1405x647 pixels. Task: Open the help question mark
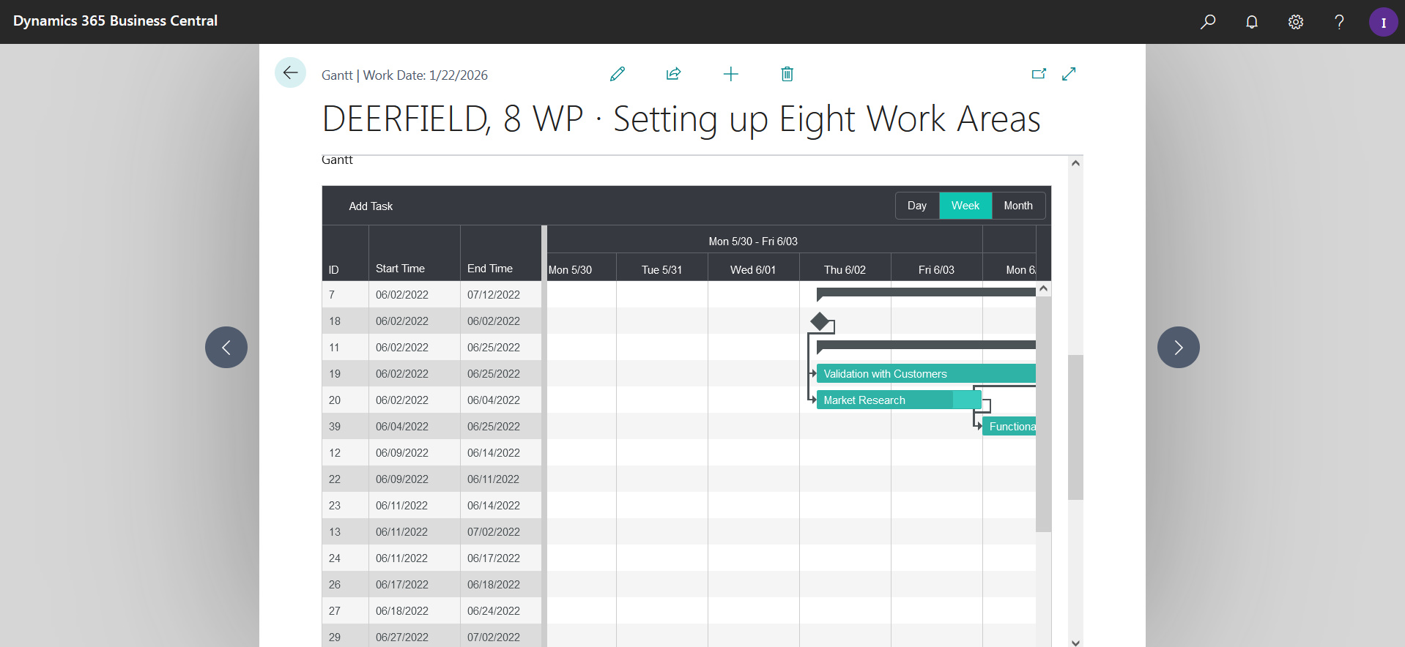[1339, 22]
